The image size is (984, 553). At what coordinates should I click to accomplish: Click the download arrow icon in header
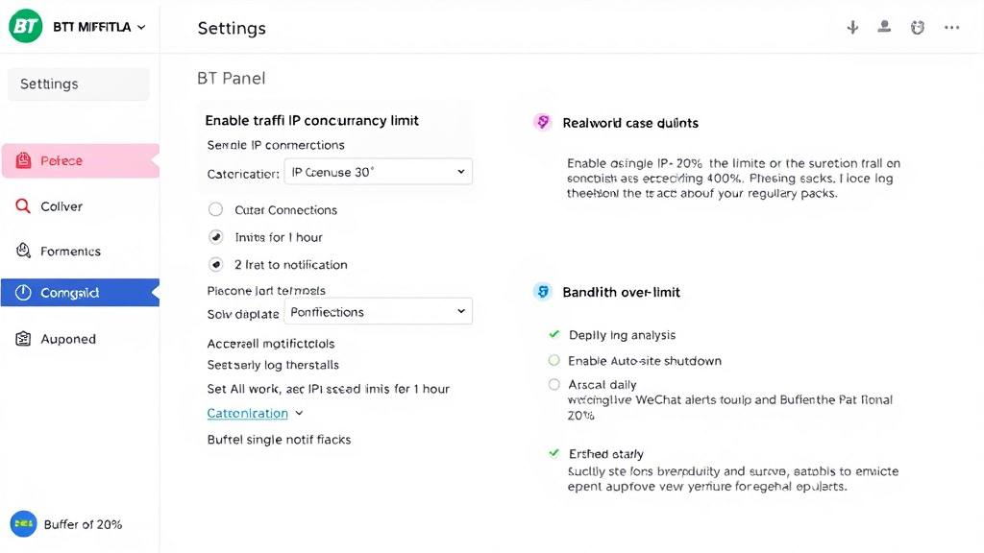852,27
